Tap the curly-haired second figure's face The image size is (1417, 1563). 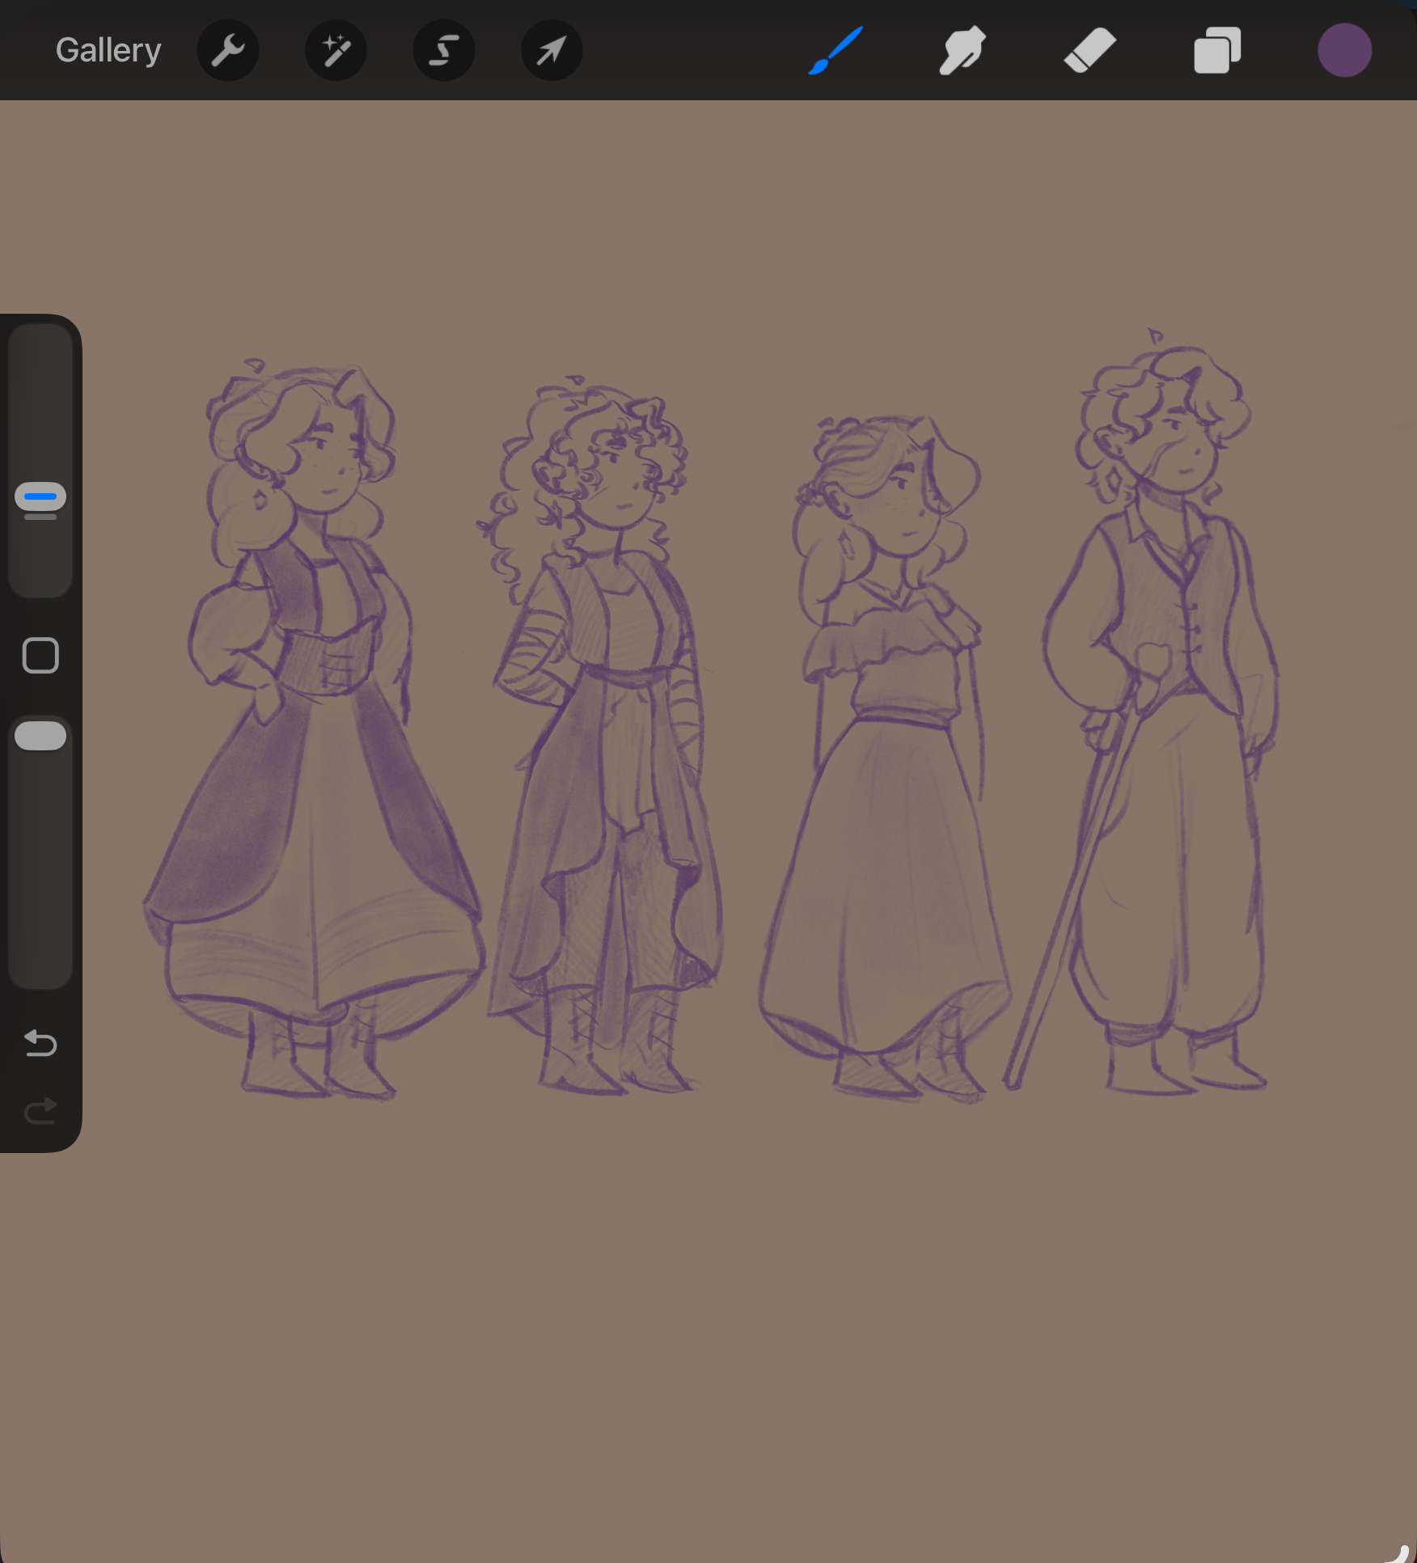[619, 489]
